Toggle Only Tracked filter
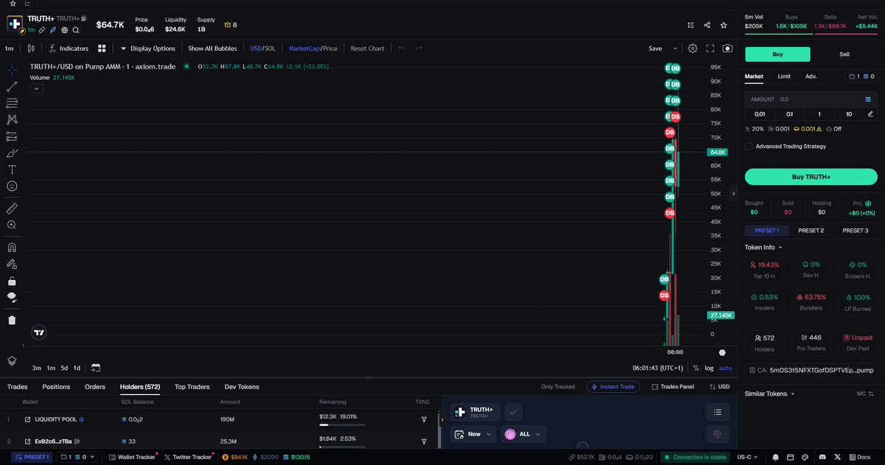Image resolution: width=885 pixels, height=465 pixels. [558, 387]
